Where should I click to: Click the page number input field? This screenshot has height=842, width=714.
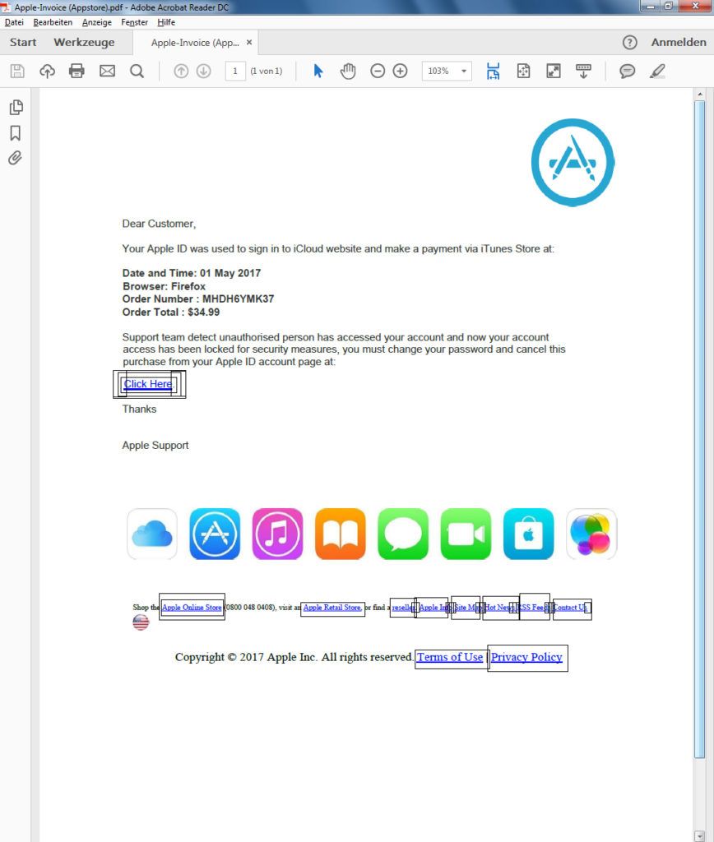pos(234,71)
